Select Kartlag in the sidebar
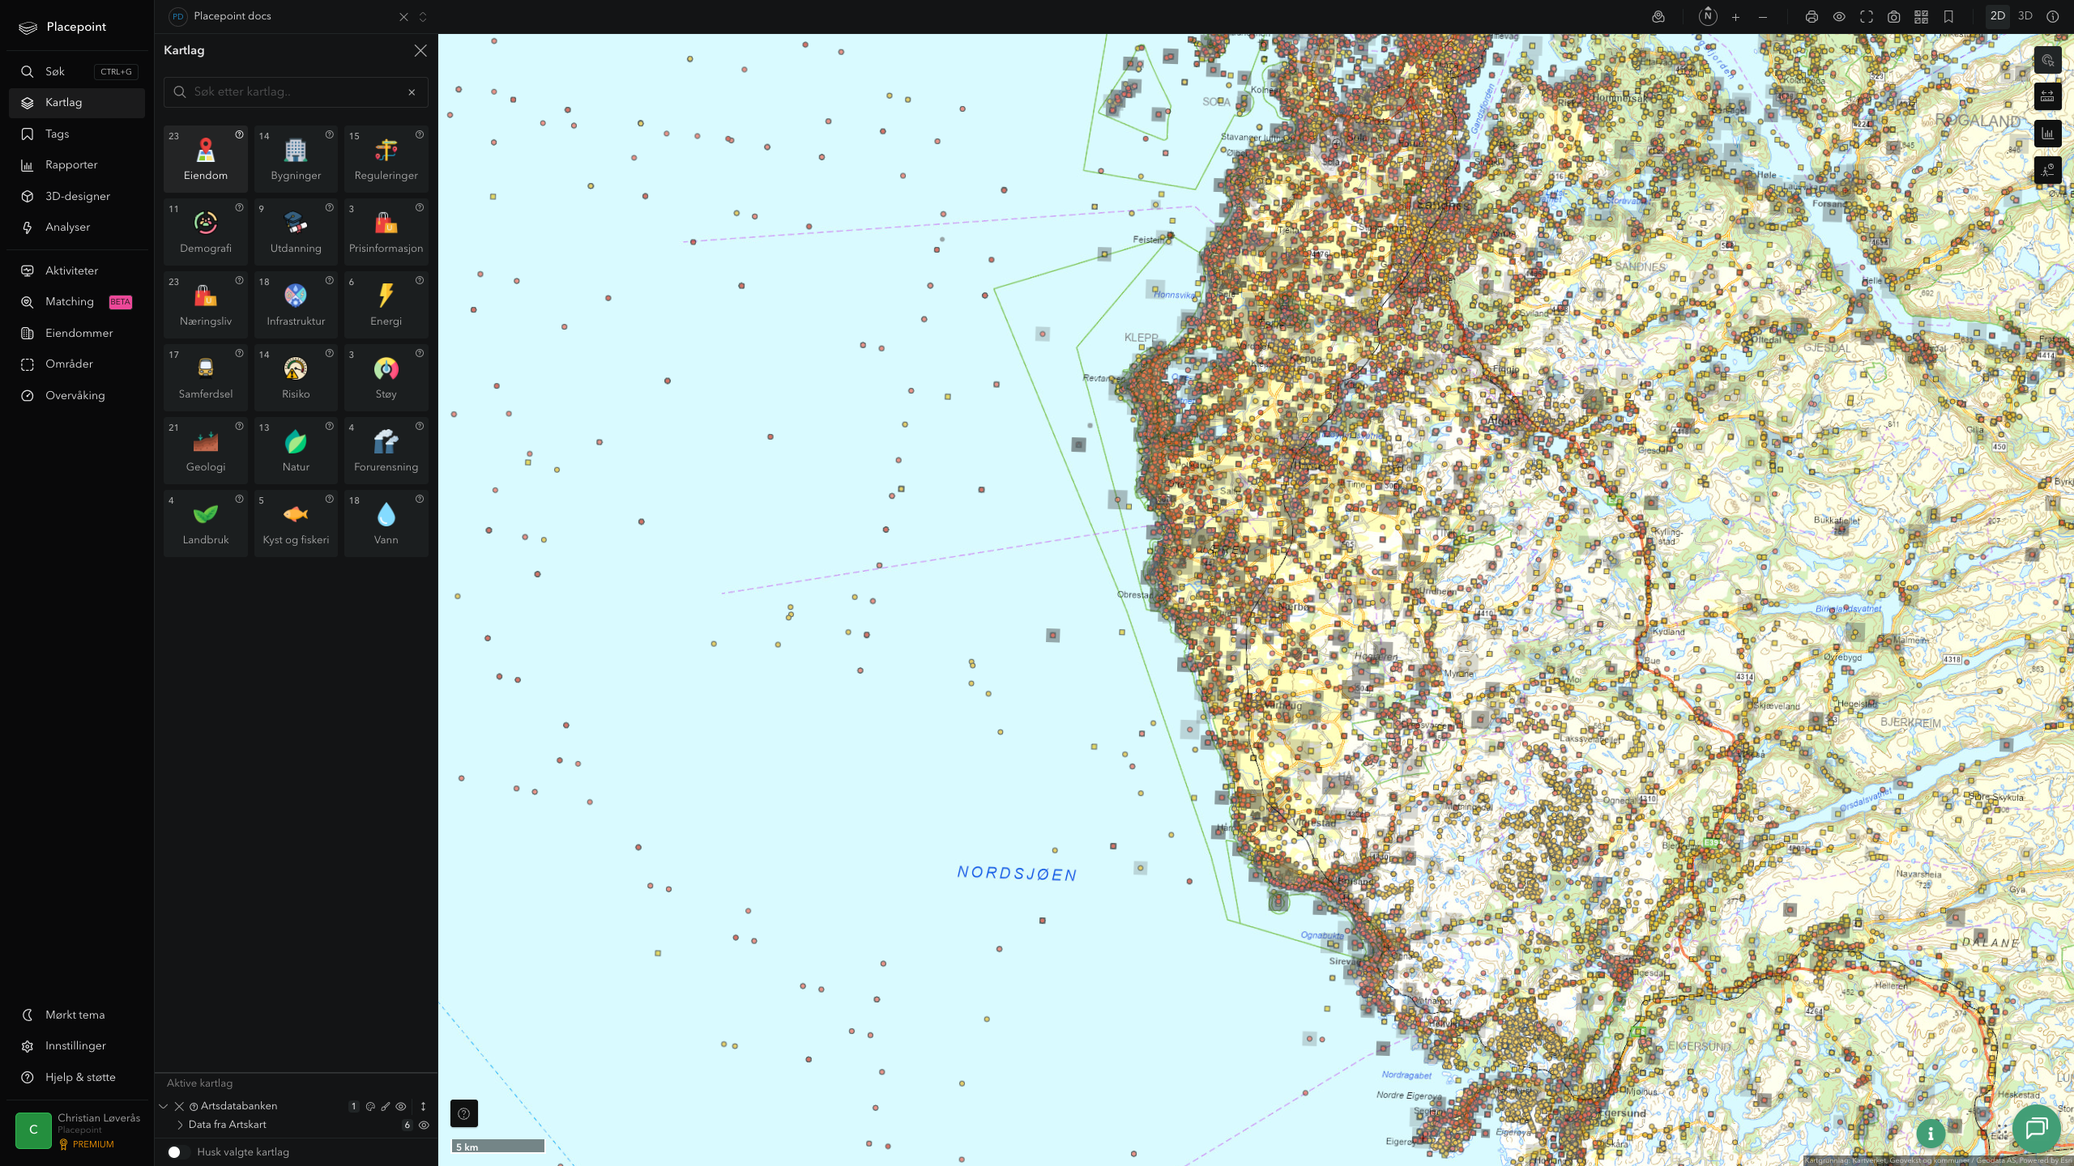This screenshot has width=2074, height=1166. (x=77, y=103)
